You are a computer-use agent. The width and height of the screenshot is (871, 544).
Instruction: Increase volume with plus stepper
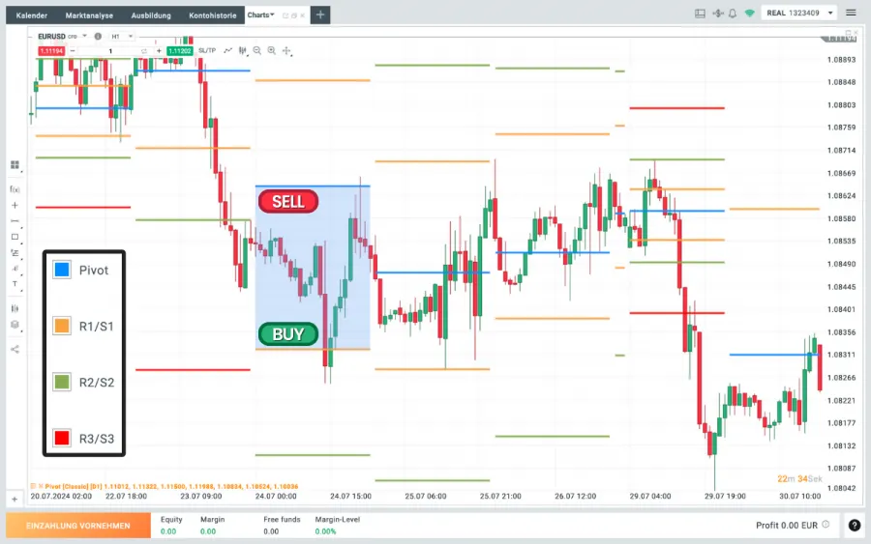click(159, 51)
